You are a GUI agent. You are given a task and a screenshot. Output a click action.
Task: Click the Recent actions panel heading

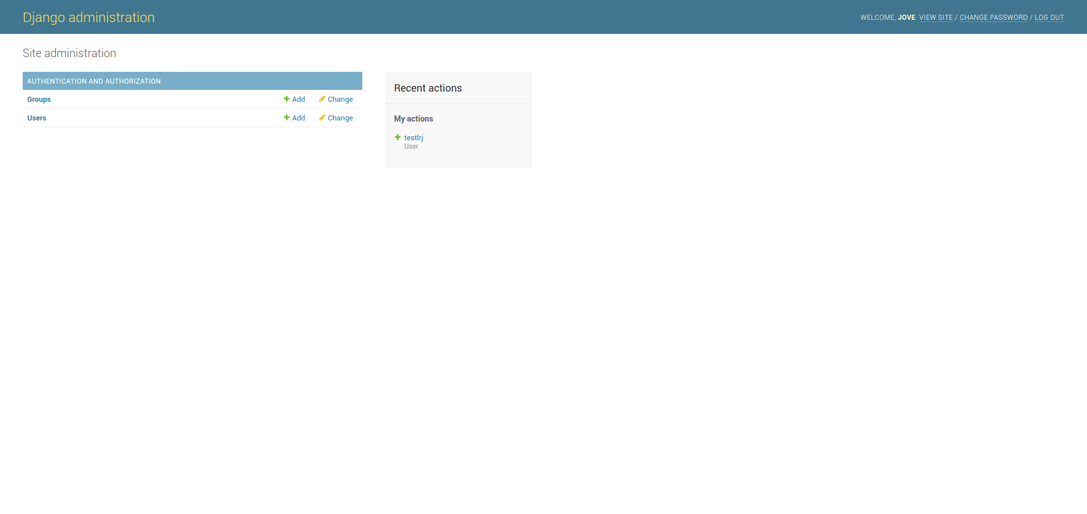coord(428,88)
